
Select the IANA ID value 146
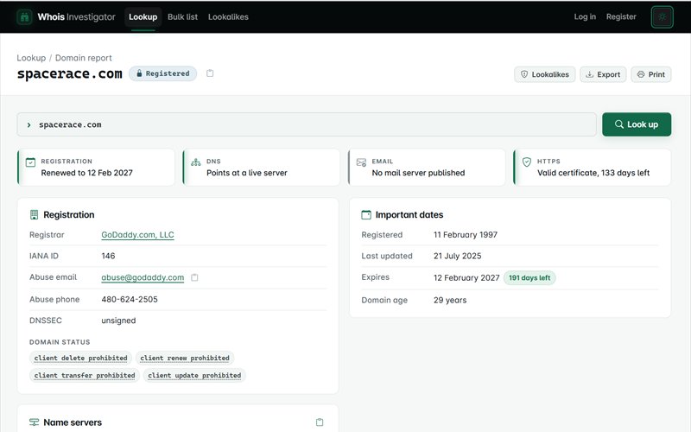click(x=108, y=256)
